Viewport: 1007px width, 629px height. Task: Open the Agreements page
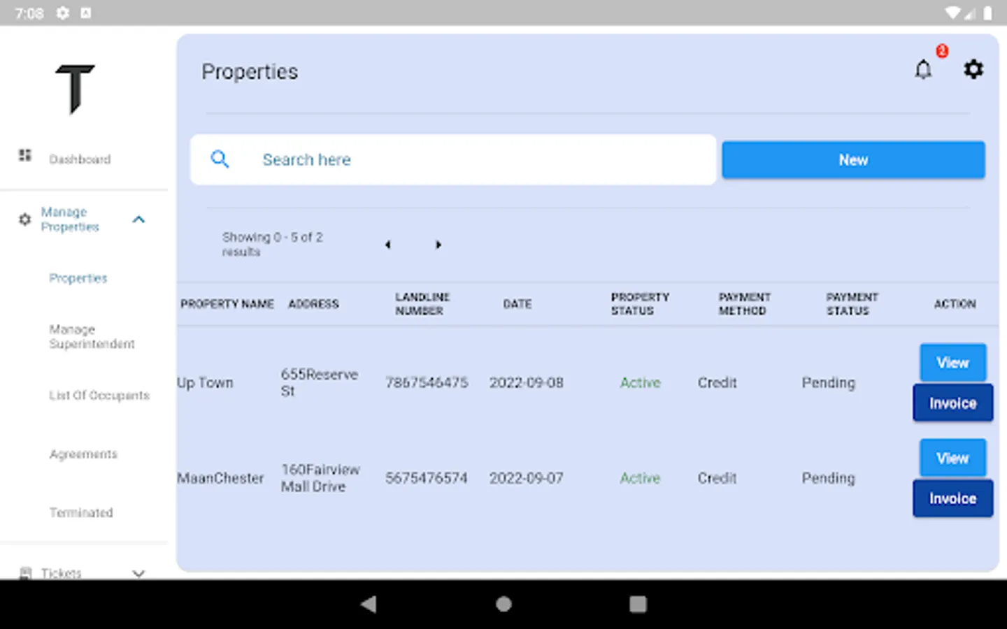point(83,454)
